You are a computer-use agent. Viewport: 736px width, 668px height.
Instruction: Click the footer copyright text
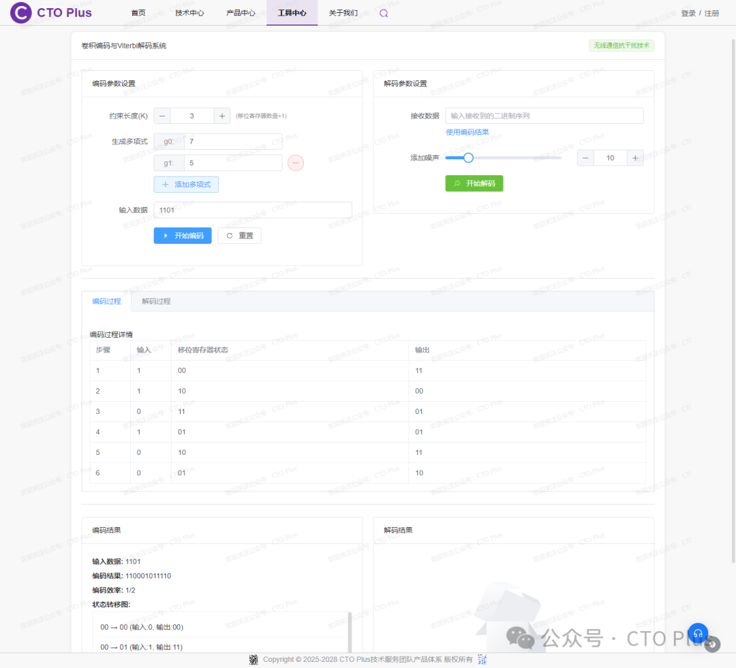click(367, 660)
